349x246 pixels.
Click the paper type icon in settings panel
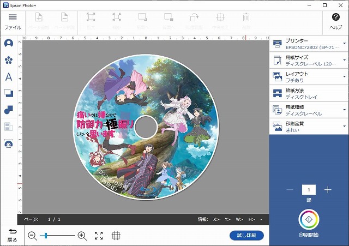(x=278, y=110)
